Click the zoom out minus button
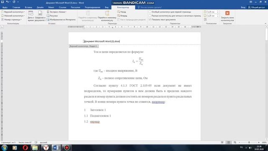The width and height of the screenshot is (268, 151). pyautogui.click(x=240, y=143)
